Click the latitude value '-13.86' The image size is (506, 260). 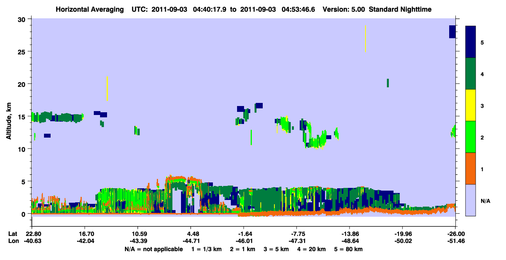point(350,234)
